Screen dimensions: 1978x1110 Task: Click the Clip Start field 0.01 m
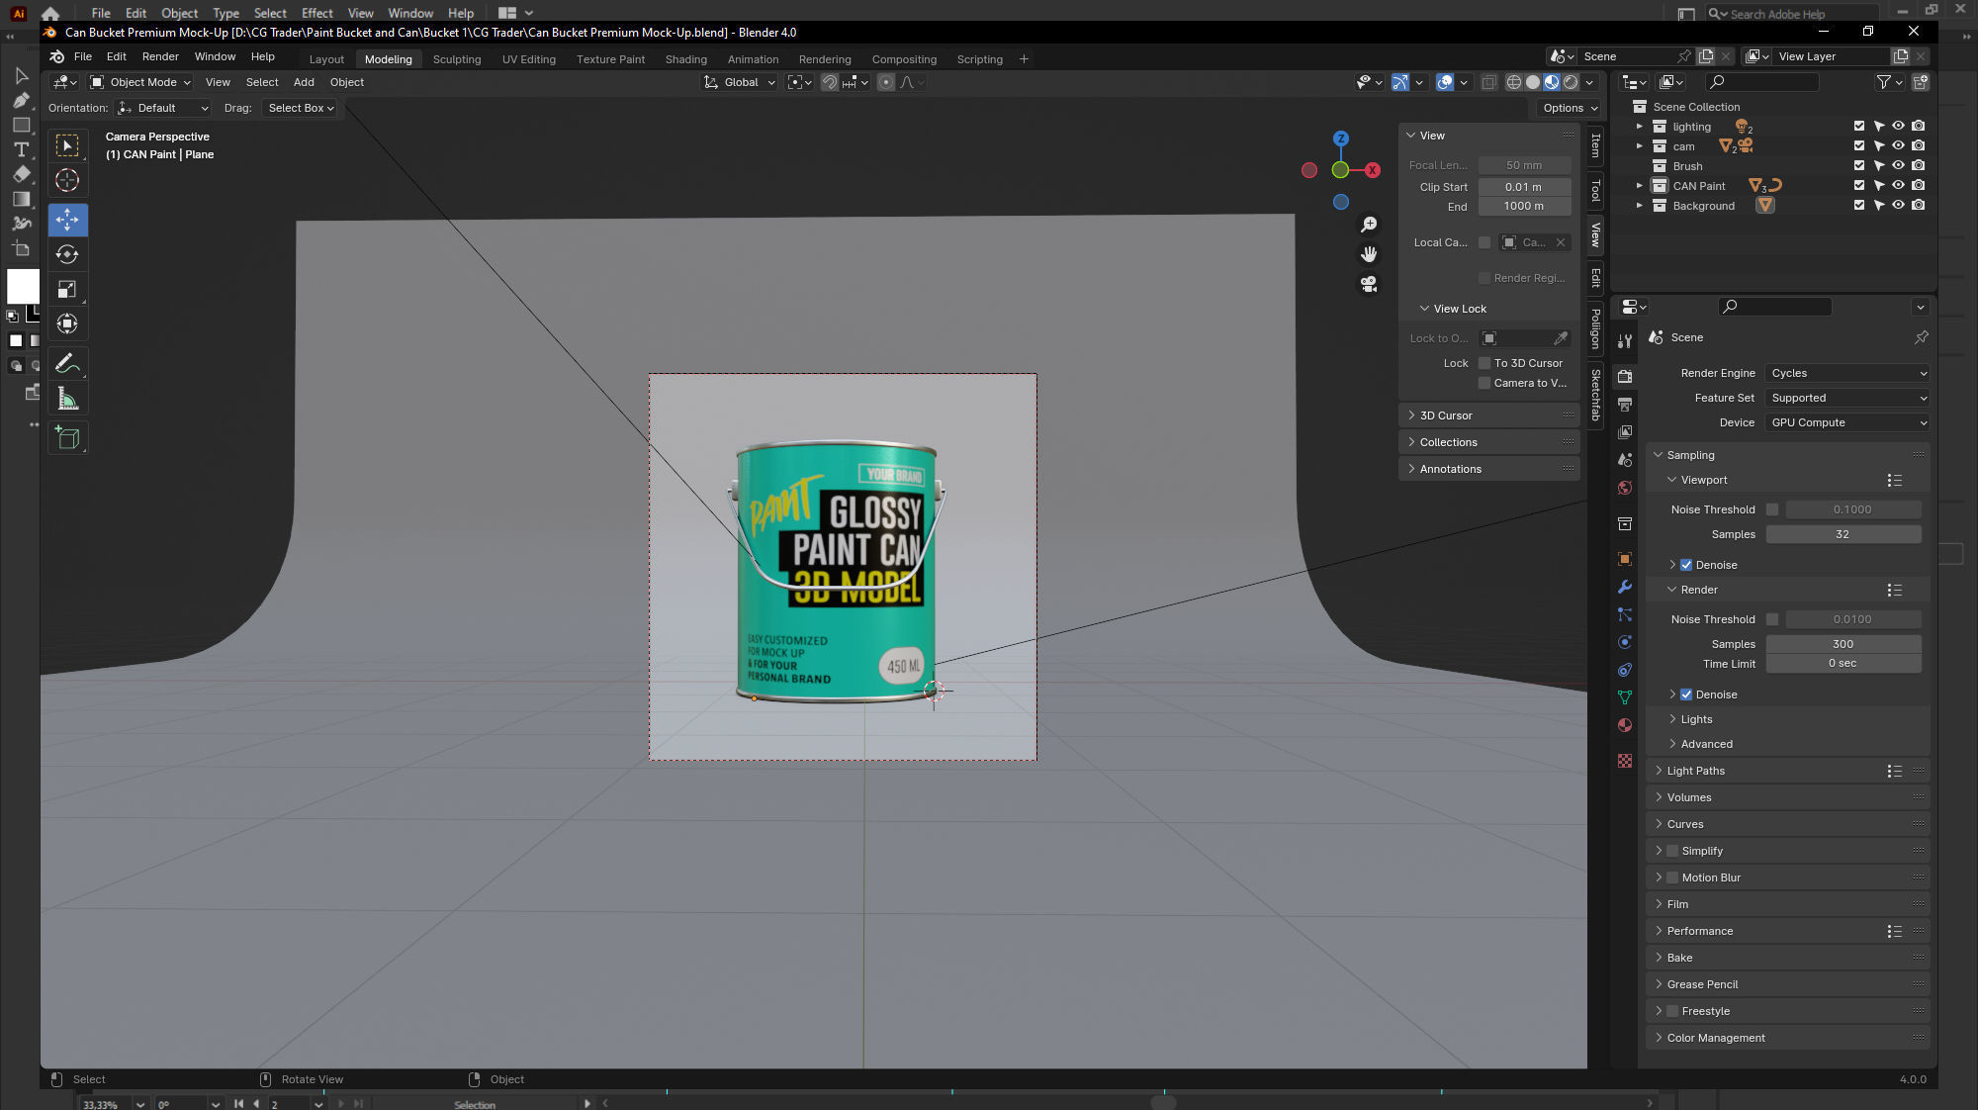click(x=1524, y=187)
